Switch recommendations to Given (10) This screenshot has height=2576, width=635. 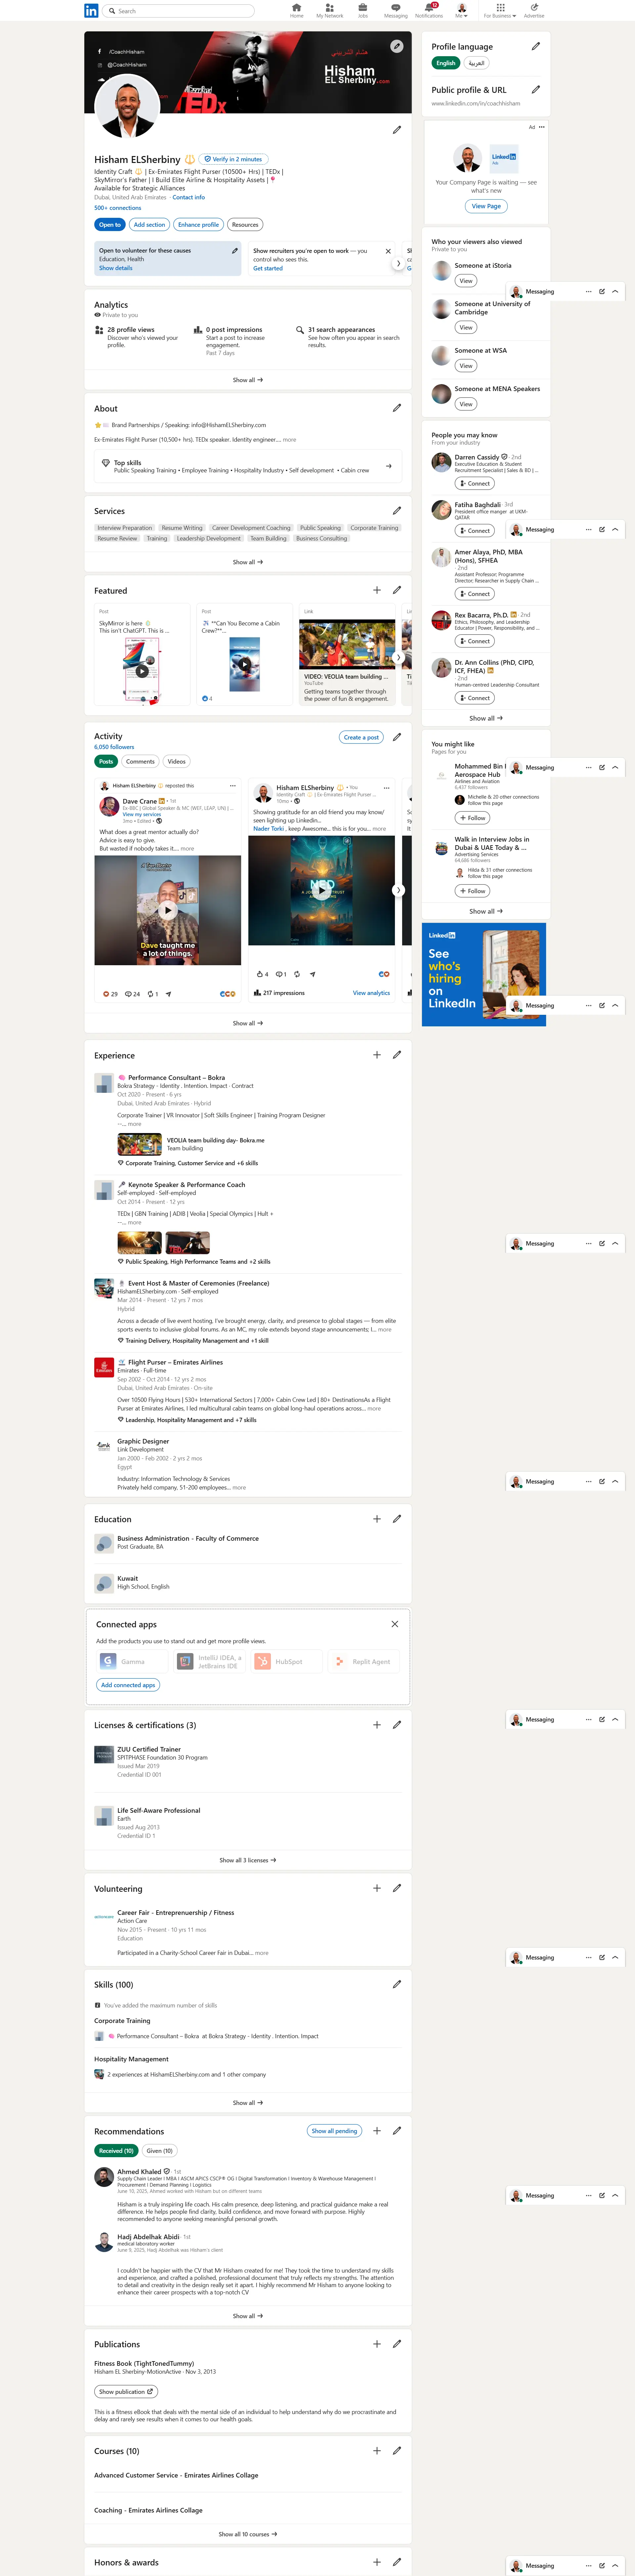point(159,2150)
